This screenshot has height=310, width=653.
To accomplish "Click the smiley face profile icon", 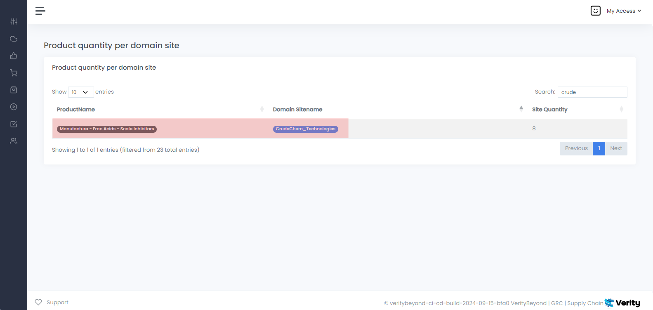I will pyautogui.click(x=595, y=11).
